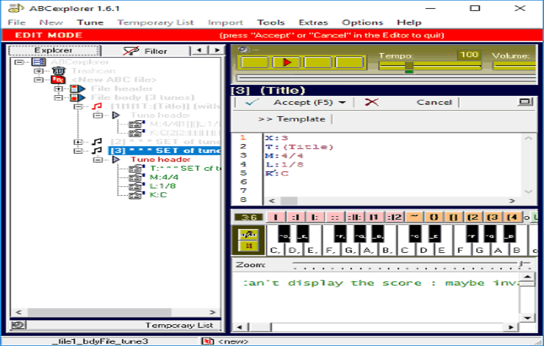Click the editor window maximize icon
The height and width of the screenshot is (346, 544).
tap(525, 102)
